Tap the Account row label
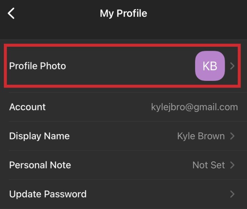 coord(28,107)
